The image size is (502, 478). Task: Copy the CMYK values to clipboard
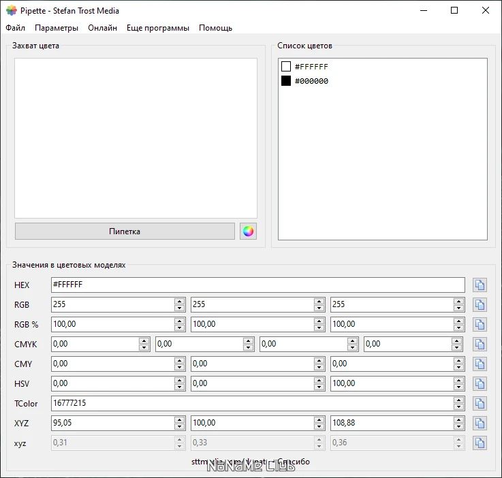click(480, 344)
